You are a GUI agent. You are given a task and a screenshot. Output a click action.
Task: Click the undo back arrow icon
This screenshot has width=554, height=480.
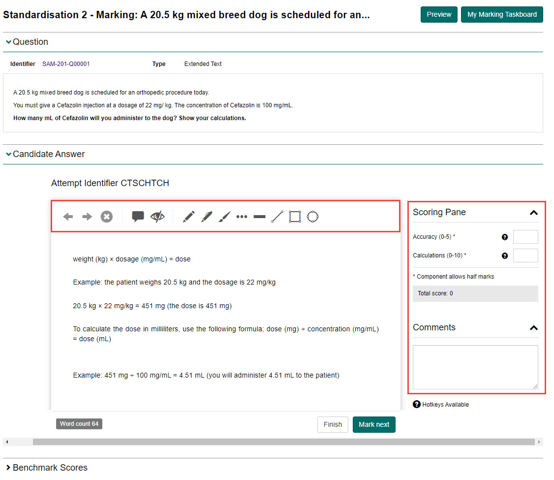point(68,217)
